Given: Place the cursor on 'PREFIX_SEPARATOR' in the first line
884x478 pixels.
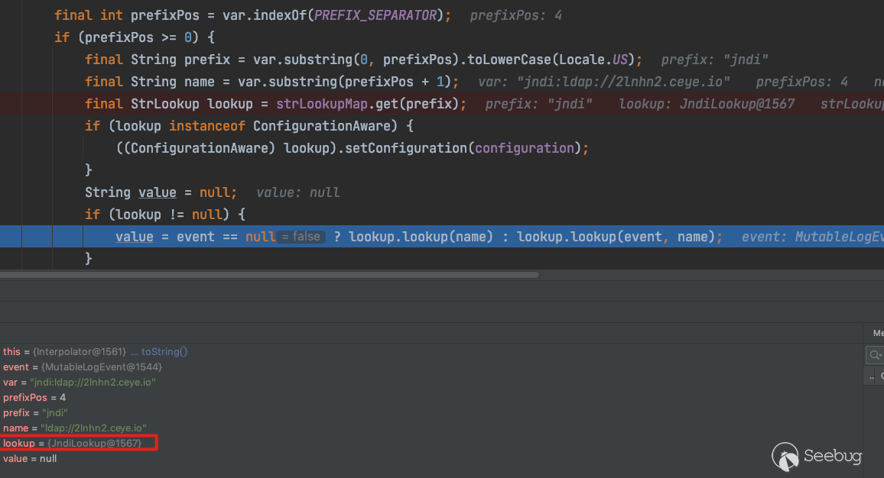Looking at the screenshot, I should coord(375,15).
